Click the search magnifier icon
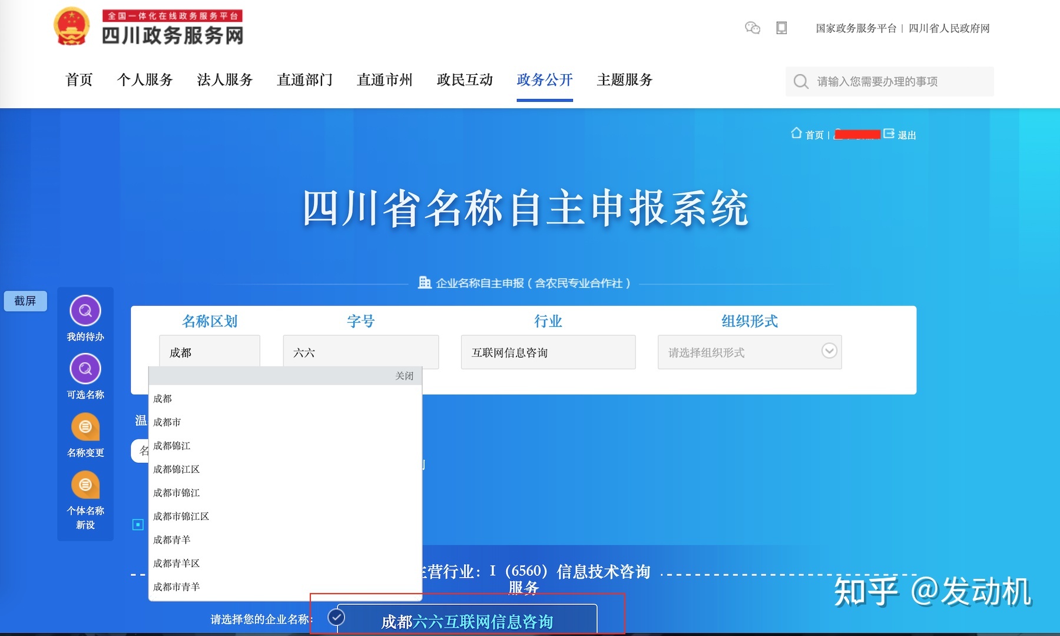 pyautogui.click(x=801, y=81)
